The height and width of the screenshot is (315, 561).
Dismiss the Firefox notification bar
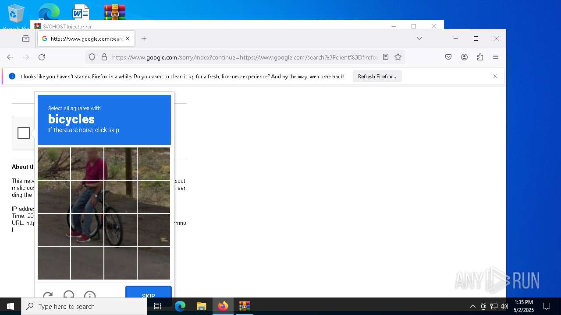(x=495, y=76)
